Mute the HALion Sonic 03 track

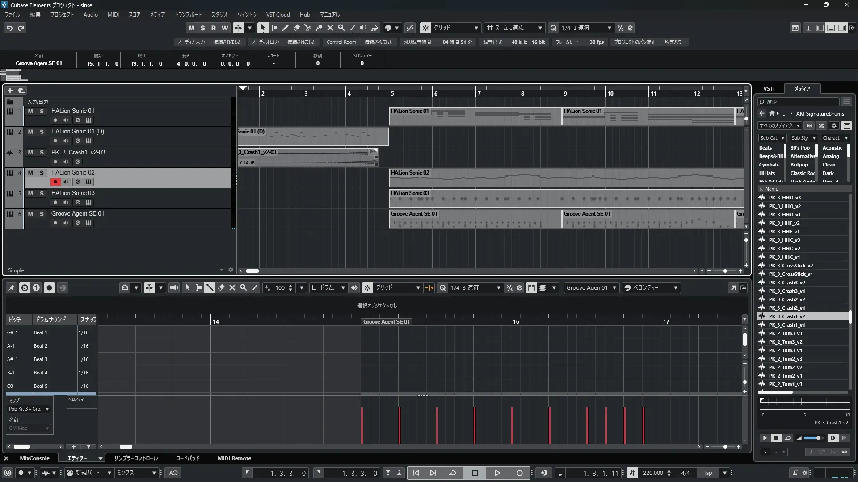(30, 193)
